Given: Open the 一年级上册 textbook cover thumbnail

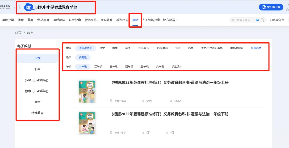Looking at the screenshot, I should tap(87, 91).
